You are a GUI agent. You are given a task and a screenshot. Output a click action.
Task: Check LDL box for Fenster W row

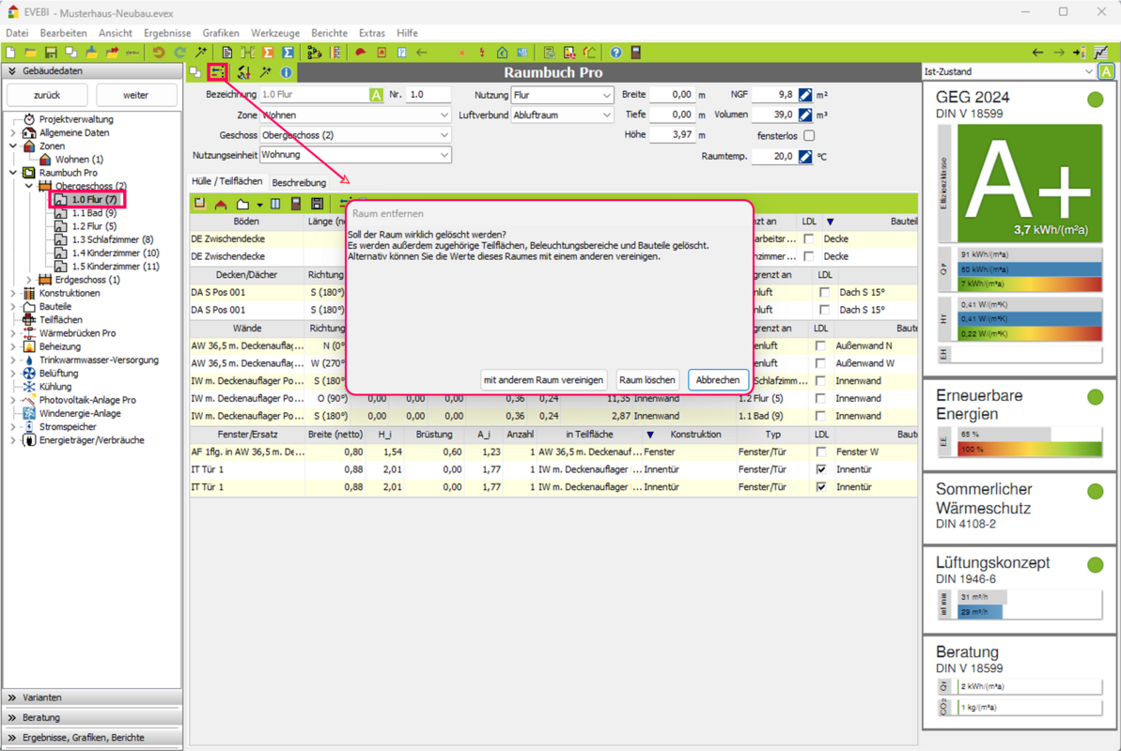click(x=822, y=452)
